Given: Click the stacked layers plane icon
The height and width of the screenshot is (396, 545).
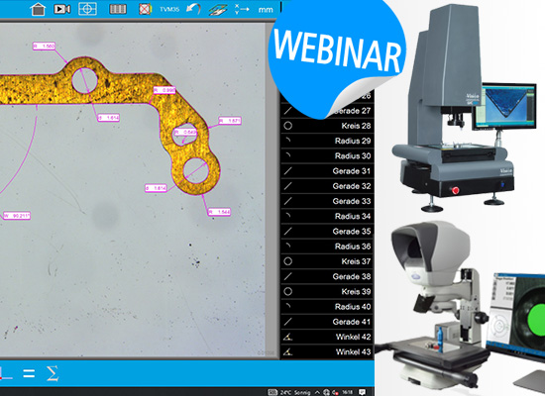Looking at the screenshot, I should tap(218, 9).
